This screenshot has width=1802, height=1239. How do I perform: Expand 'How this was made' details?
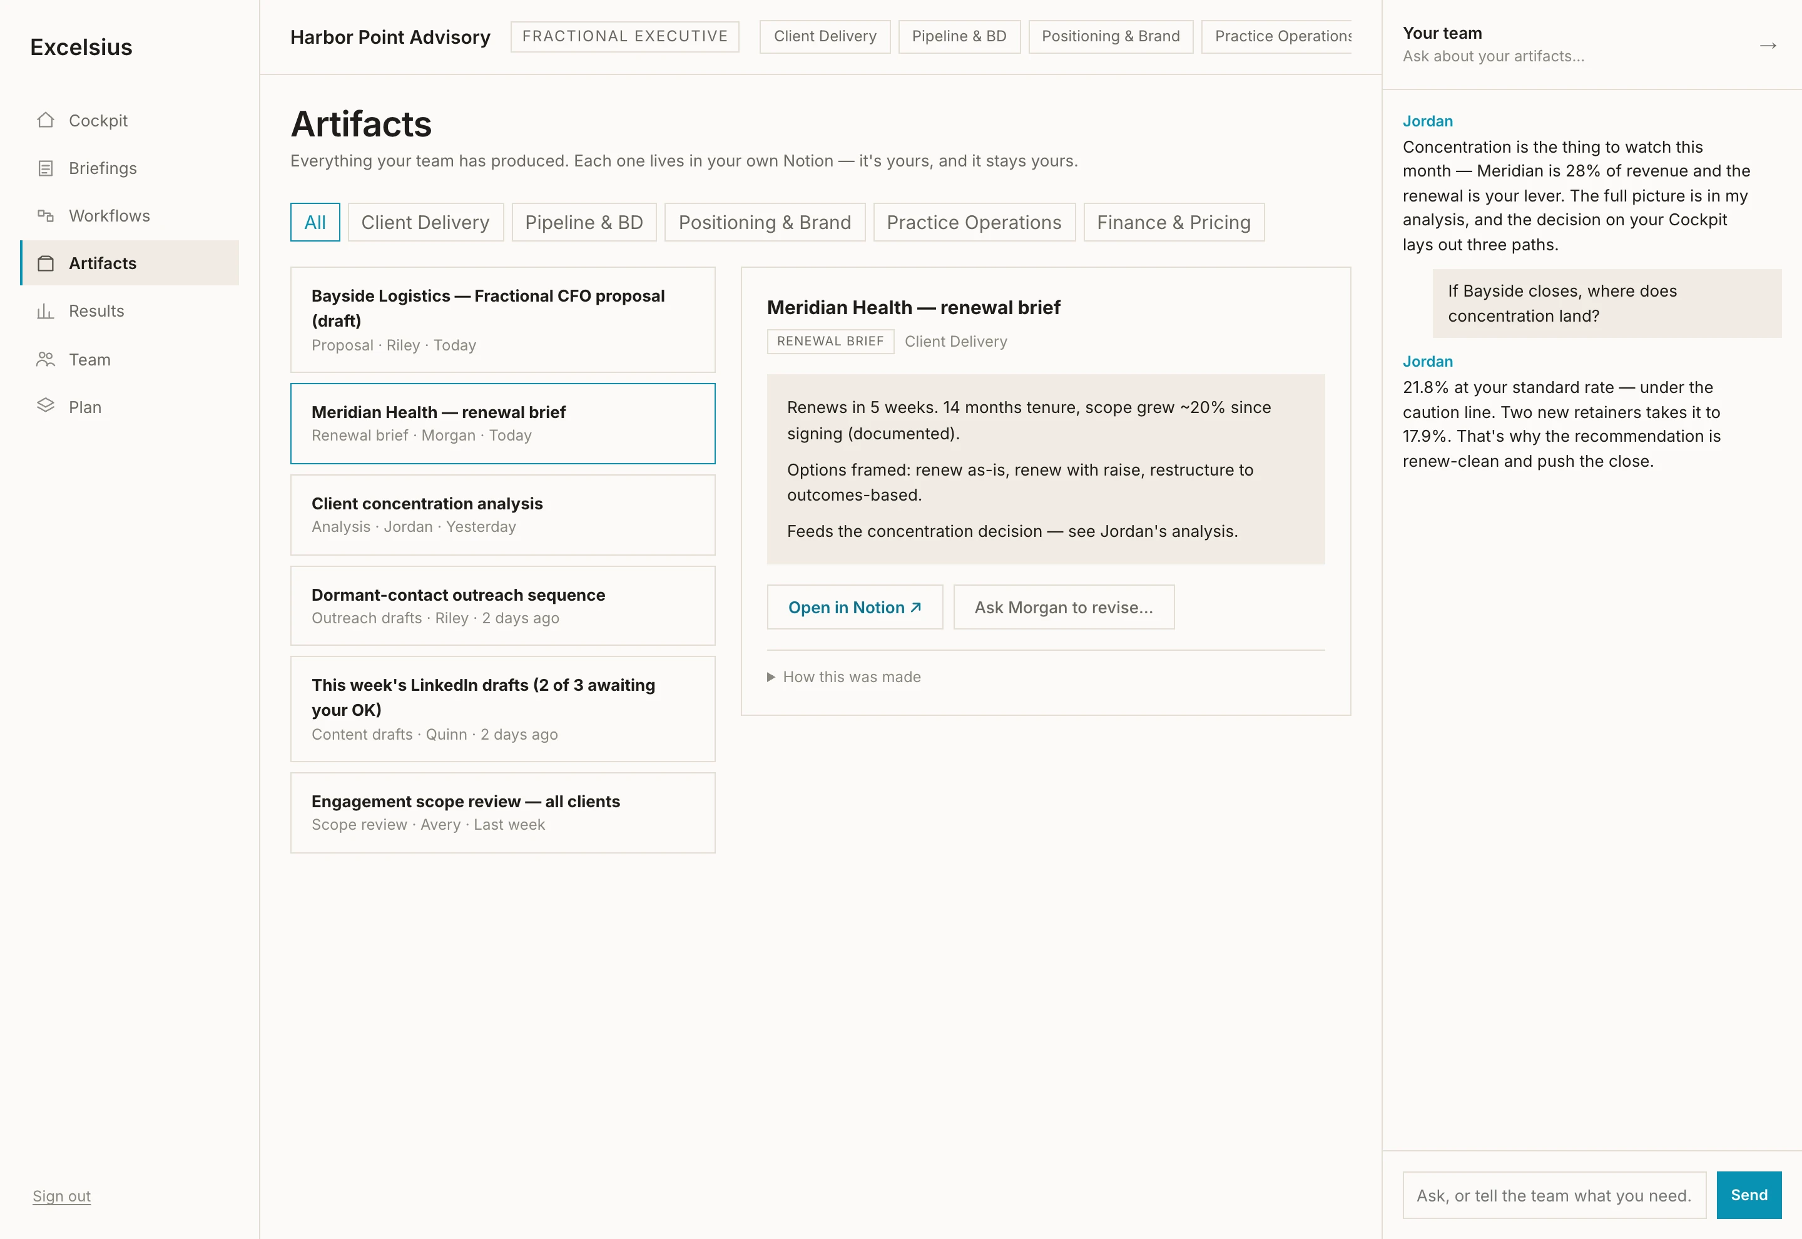[x=843, y=677]
